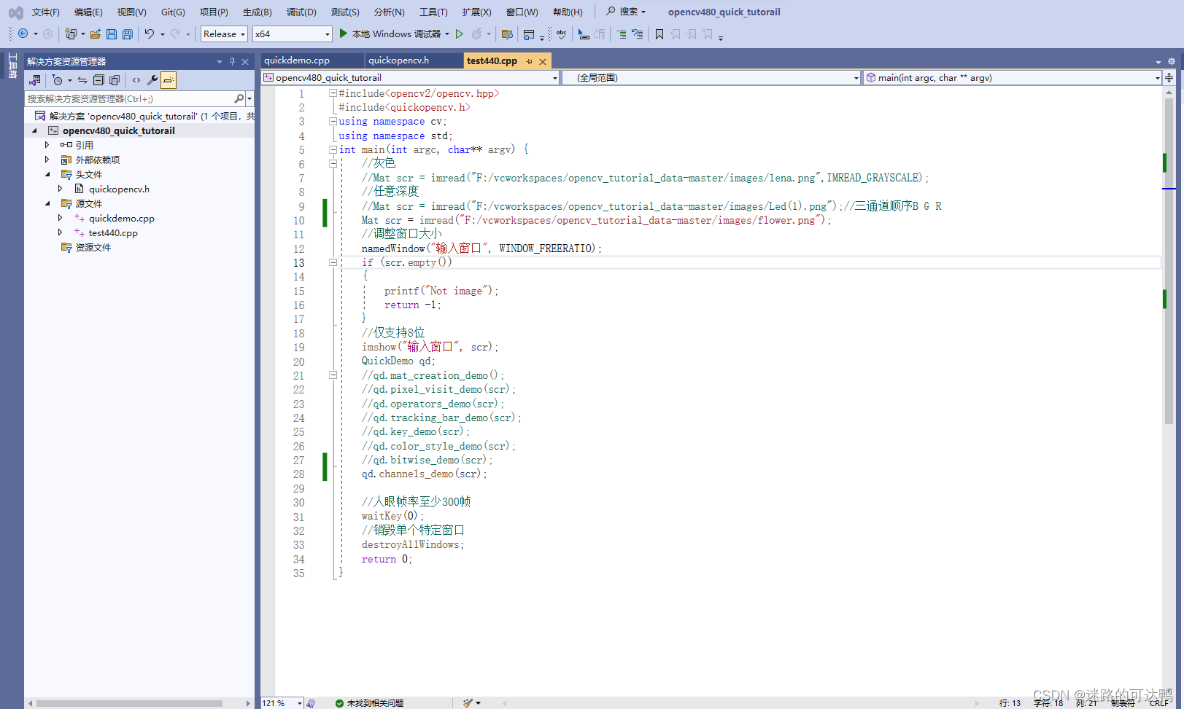The width and height of the screenshot is (1184, 709).
Task: Open the 调试(D) menu
Action: click(301, 12)
